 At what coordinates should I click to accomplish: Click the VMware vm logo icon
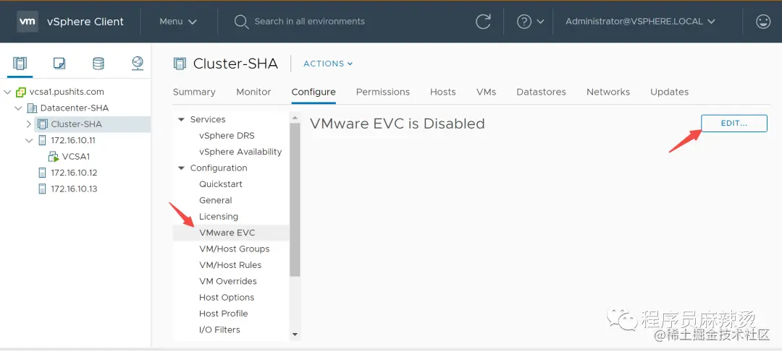[x=28, y=22]
